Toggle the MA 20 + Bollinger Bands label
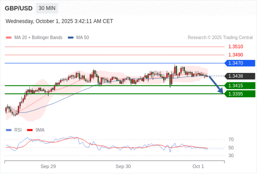Viewport: 257px width, 174px height. (x=38, y=38)
